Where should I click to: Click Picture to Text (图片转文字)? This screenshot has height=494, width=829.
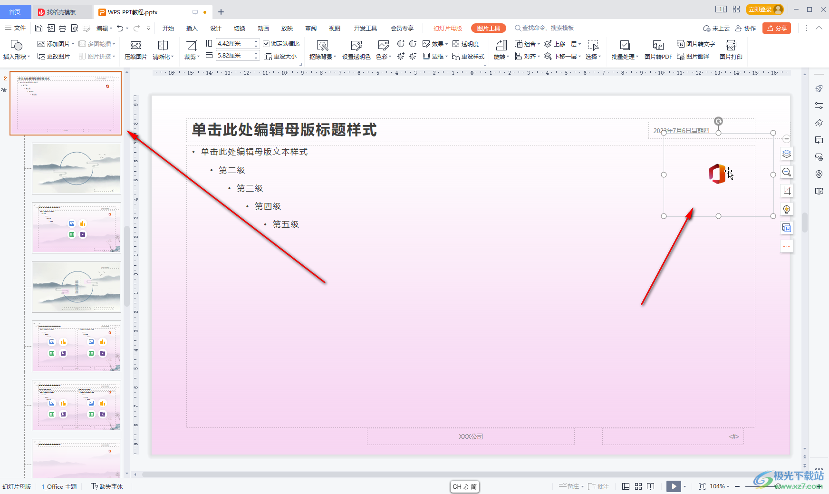pyautogui.click(x=696, y=44)
